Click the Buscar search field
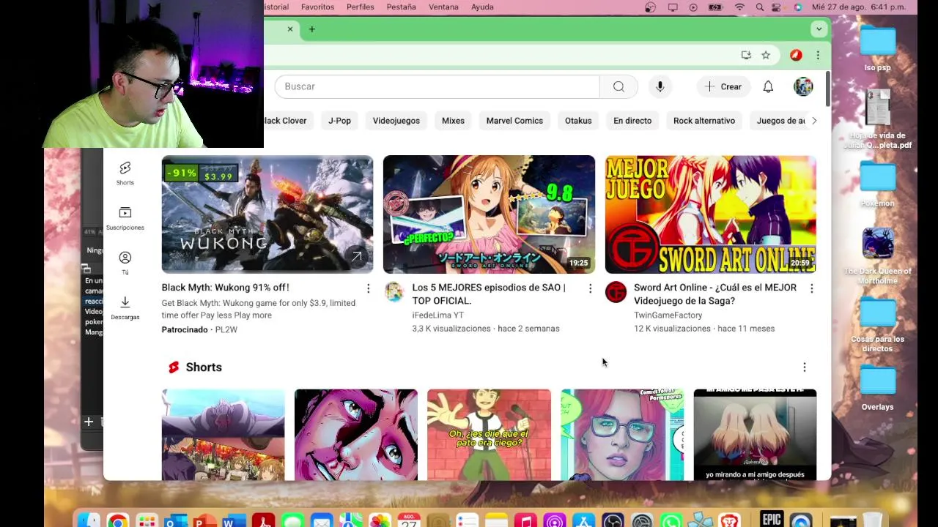This screenshot has width=938, height=527. coord(437,86)
